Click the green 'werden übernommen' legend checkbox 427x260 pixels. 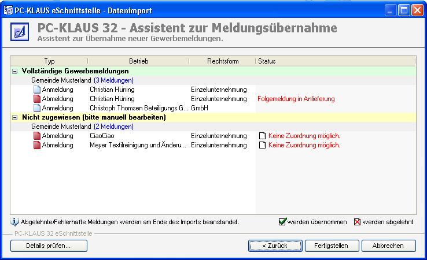(282, 222)
